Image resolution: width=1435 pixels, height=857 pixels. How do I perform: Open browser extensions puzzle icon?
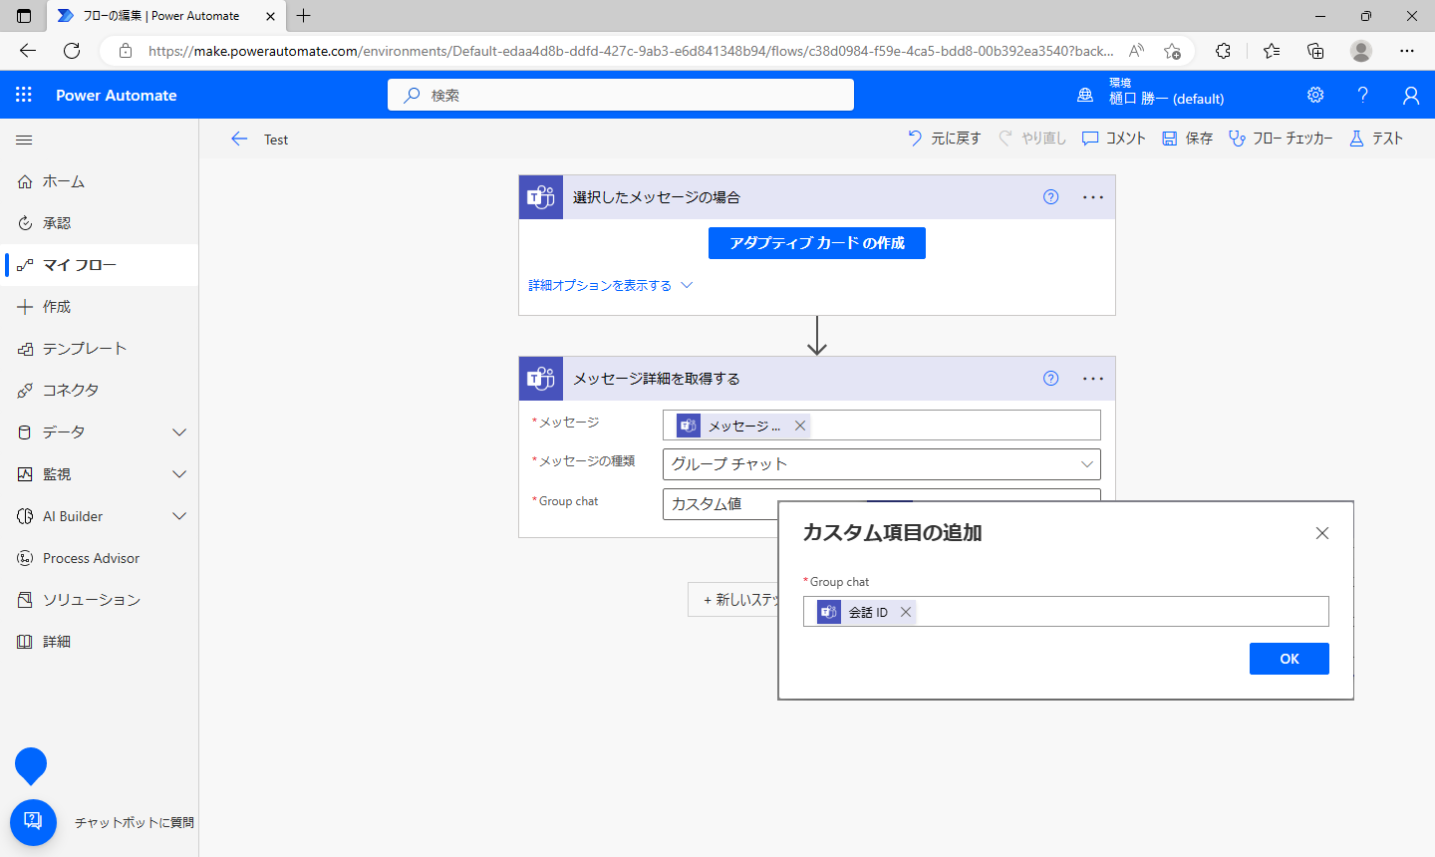click(1223, 51)
